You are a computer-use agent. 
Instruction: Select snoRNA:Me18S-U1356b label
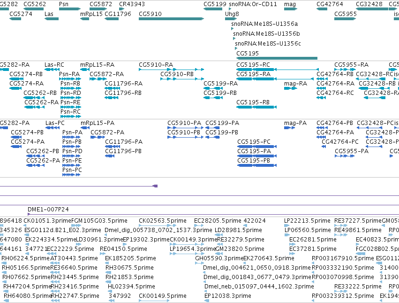[266, 34]
